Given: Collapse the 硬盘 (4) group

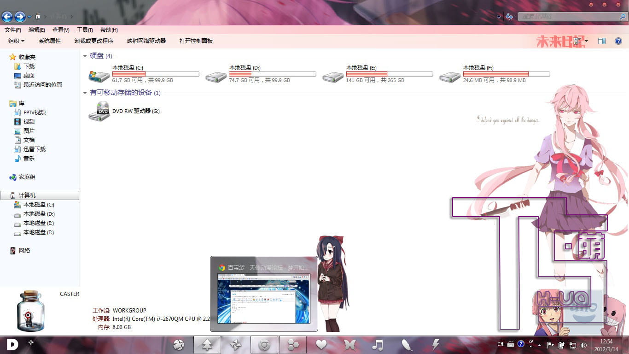Looking at the screenshot, I should [x=85, y=56].
